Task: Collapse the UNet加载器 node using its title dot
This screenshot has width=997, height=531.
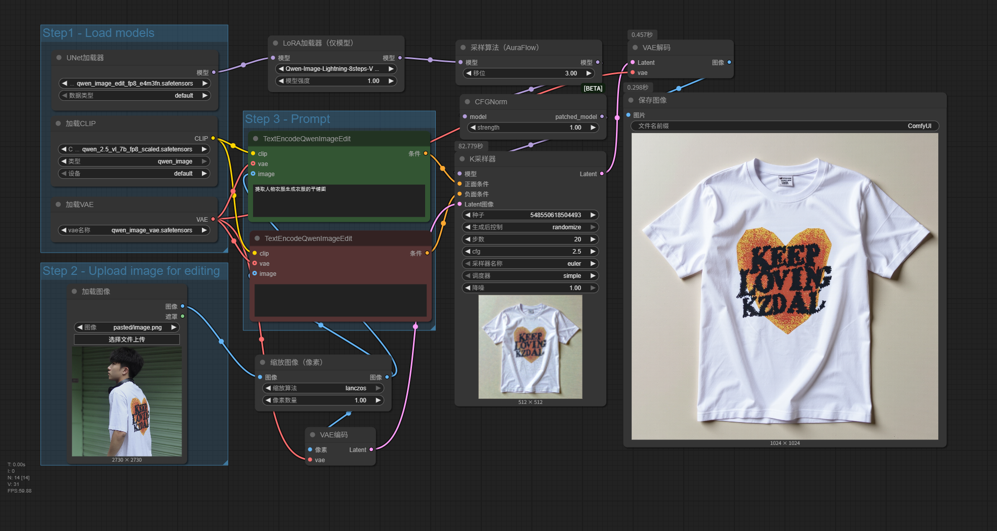Action: coord(59,58)
